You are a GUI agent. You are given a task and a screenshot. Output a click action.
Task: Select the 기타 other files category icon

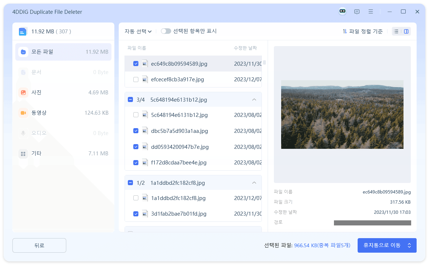[x=23, y=153]
